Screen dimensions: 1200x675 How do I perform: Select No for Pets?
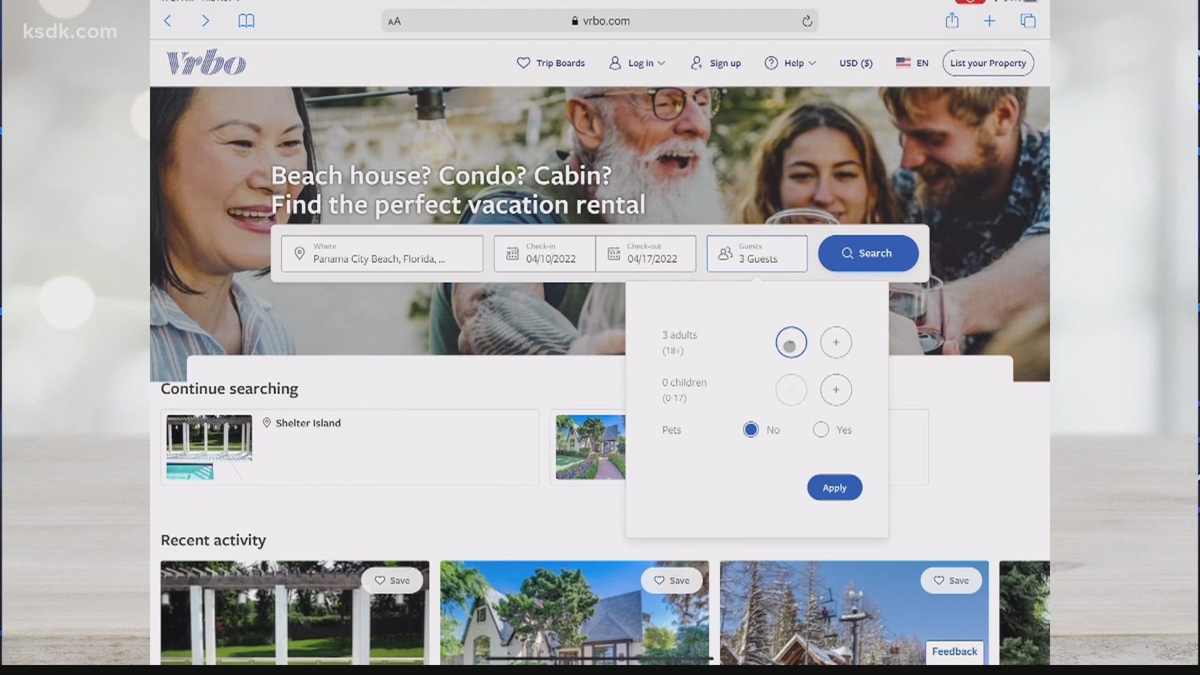751,430
